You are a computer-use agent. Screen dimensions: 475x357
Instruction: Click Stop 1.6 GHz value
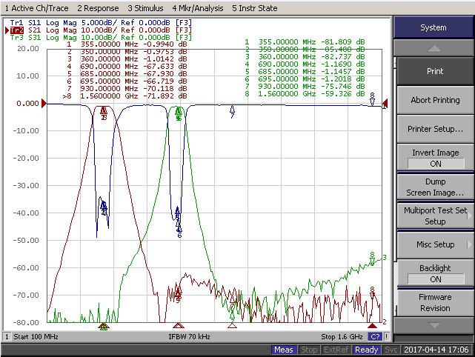[x=342, y=337]
